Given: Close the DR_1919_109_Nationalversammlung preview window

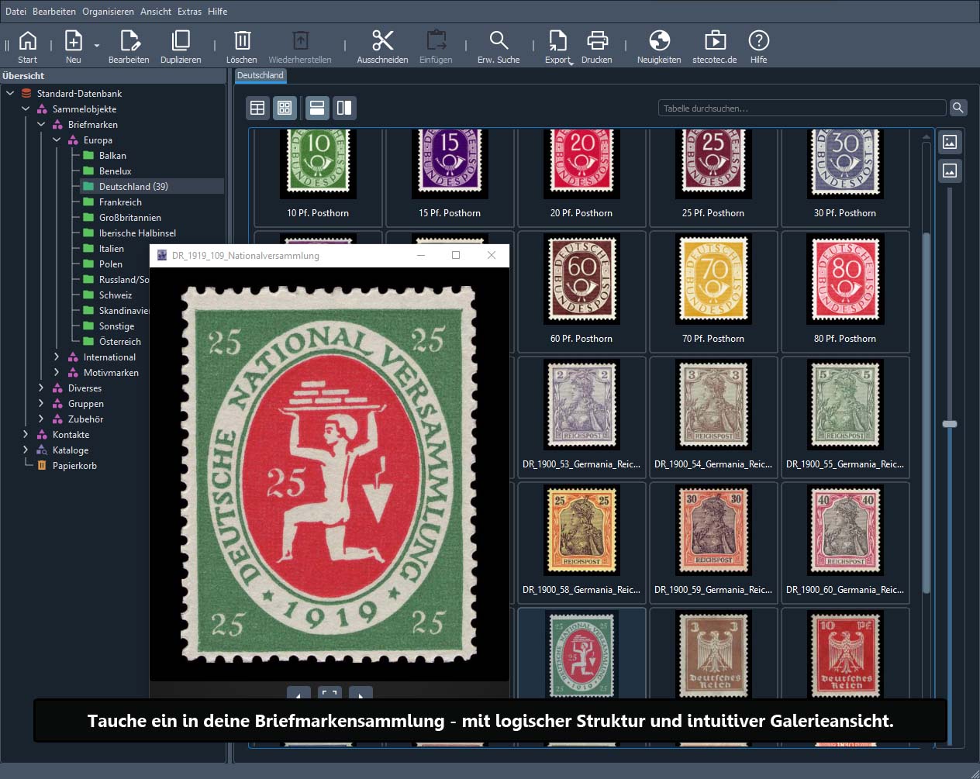Looking at the screenshot, I should (492, 255).
